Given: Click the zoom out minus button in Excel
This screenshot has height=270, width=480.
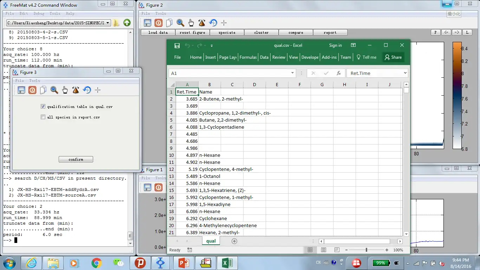Looking at the screenshot, I should pyautogui.click(x=346, y=250).
